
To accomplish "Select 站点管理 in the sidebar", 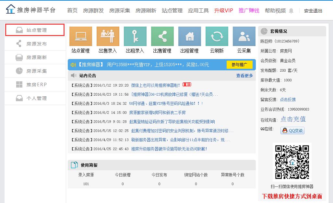I will click(x=35, y=30).
